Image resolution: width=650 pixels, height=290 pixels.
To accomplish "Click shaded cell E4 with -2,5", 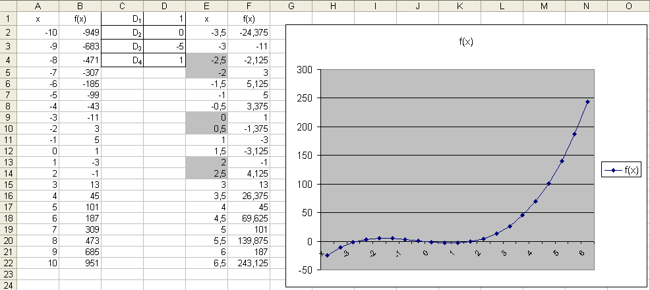I will click(206, 60).
